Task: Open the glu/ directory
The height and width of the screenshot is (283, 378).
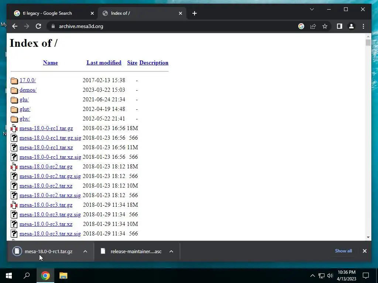Action: click(x=24, y=99)
